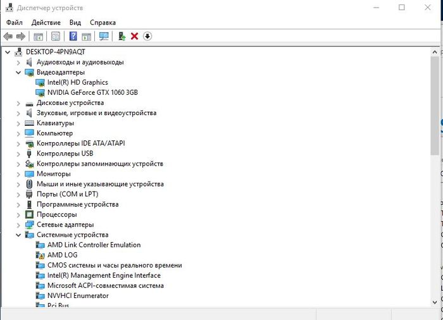The height and width of the screenshot is (320, 443).
Task: Select the AMD LOG device with warning
Action: click(62, 255)
